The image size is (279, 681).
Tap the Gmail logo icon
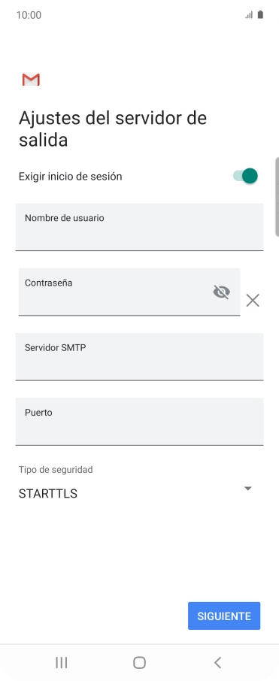31,80
